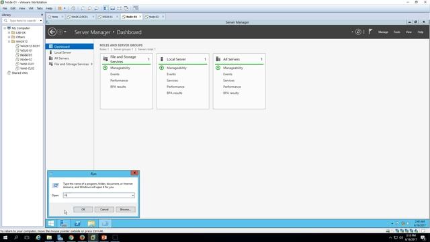Viewport: 430px width, 242px height.
Task: Open the Run dialog Open field dropdown arrow
Action: pyautogui.click(x=133, y=196)
